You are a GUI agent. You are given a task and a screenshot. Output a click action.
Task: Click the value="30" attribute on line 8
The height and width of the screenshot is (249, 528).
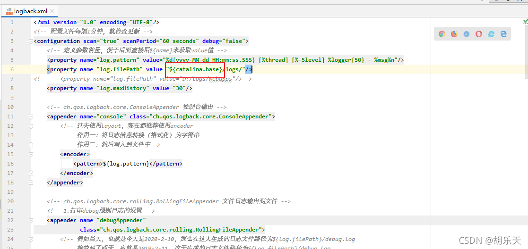tap(169, 88)
